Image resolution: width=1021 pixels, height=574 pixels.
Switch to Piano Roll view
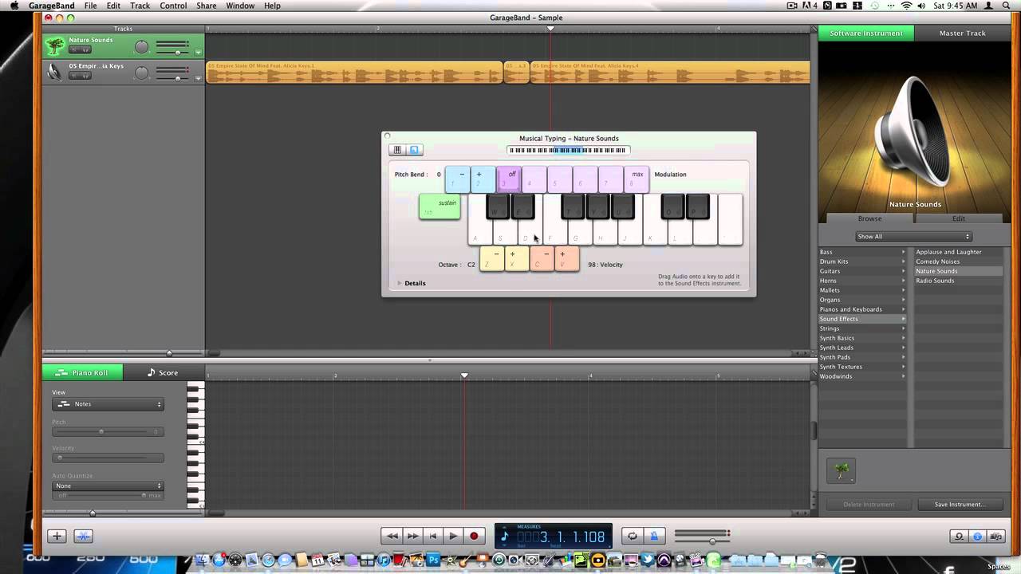click(x=83, y=372)
